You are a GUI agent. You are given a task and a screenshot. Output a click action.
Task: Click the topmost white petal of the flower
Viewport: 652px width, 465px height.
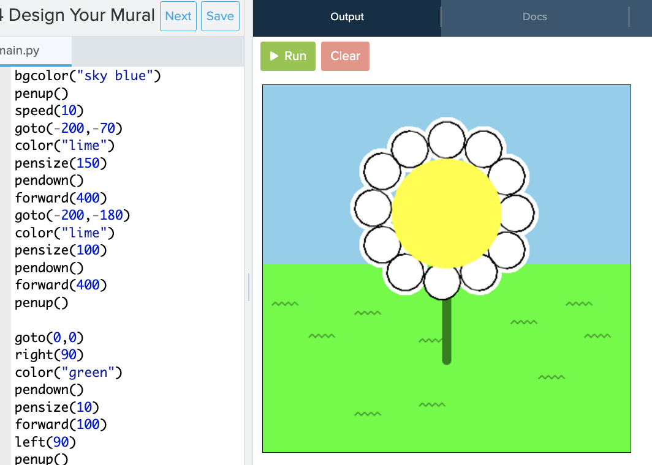pos(447,139)
